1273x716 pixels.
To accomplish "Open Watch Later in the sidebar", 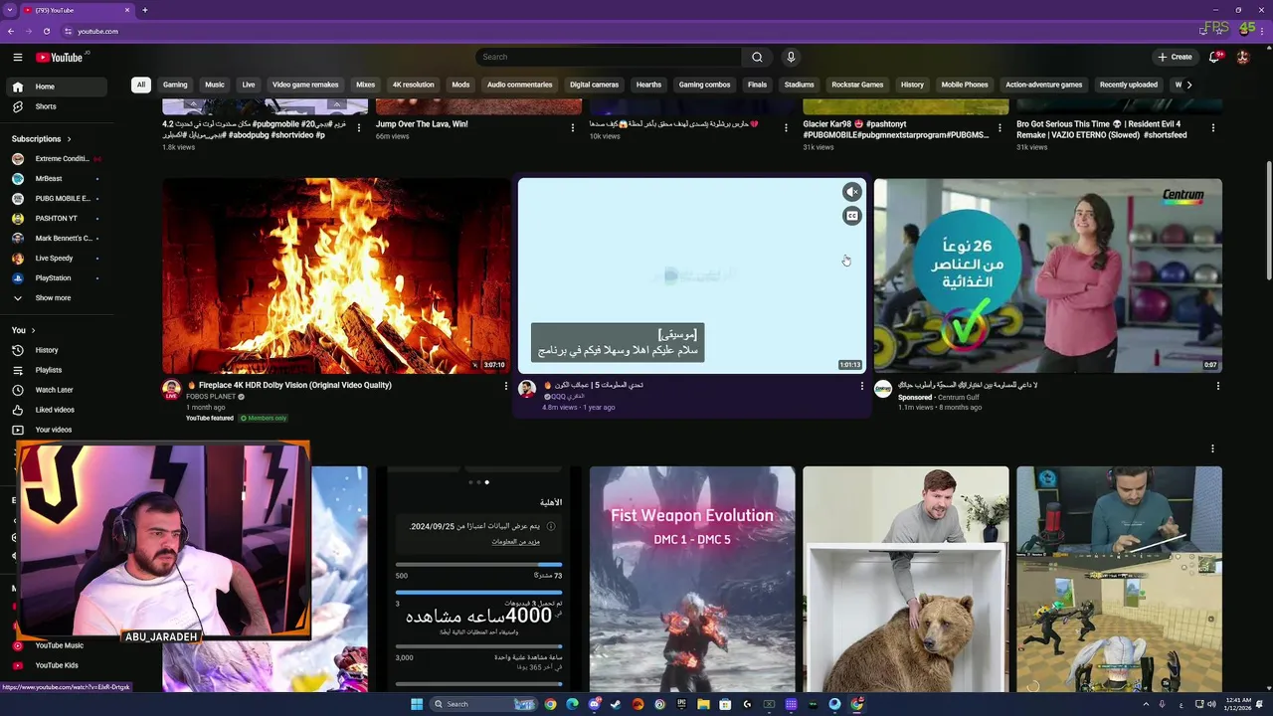I will click(56, 390).
